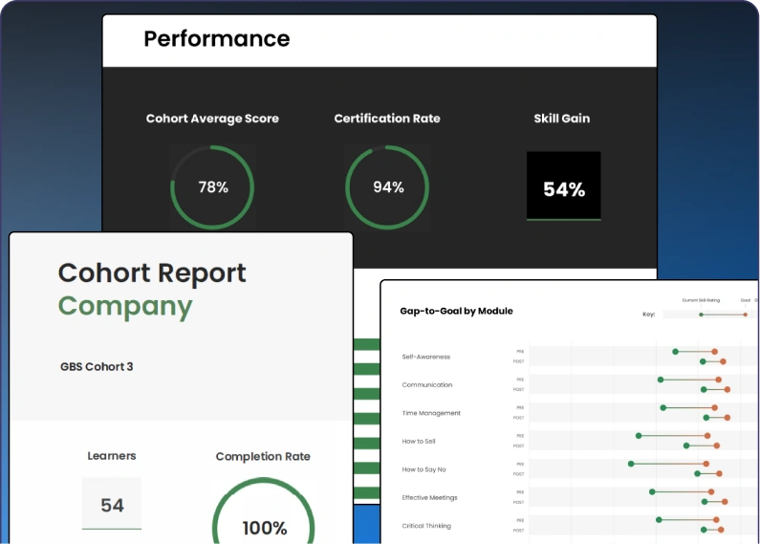The width and height of the screenshot is (760, 544).
Task: Click the PRE label in Critical Thinking row
Action: (520, 520)
